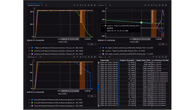Toggle green Chamber_Pressure_E1 telemetry legend swatch
The width and height of the screenshot is (195, 110).
pyautogui.click(x=32, y=51)
